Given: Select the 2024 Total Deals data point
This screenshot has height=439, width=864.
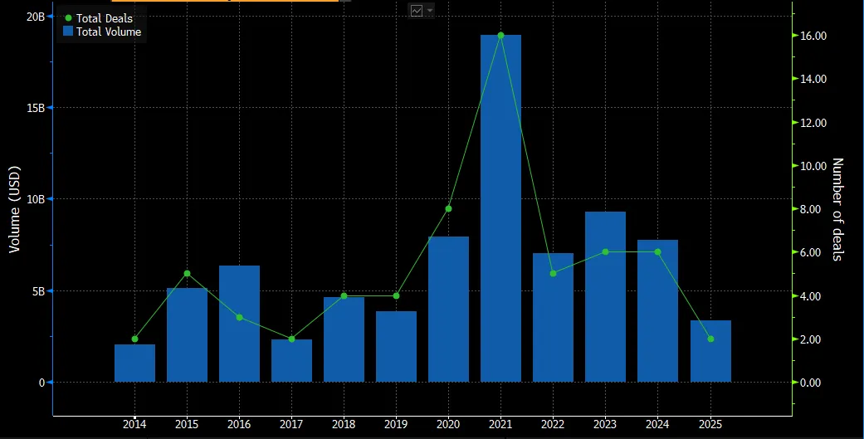Looking at the screenshot, I should [658, 251].
